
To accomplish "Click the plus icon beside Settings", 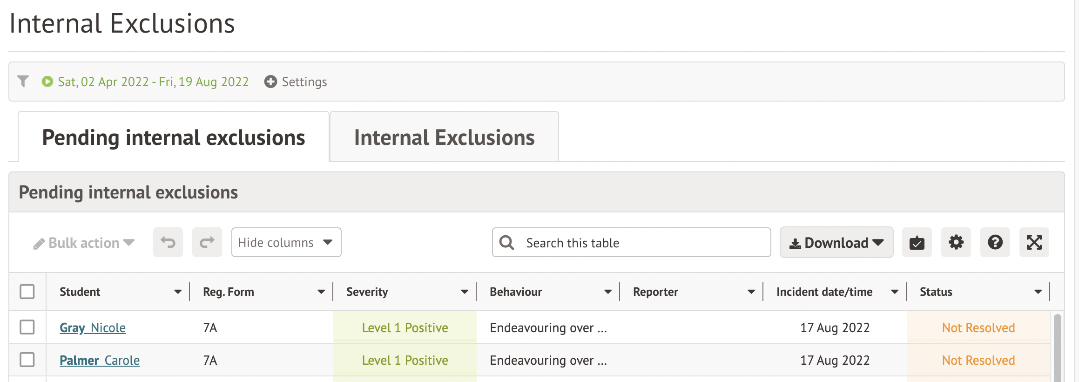I will 270,82.
